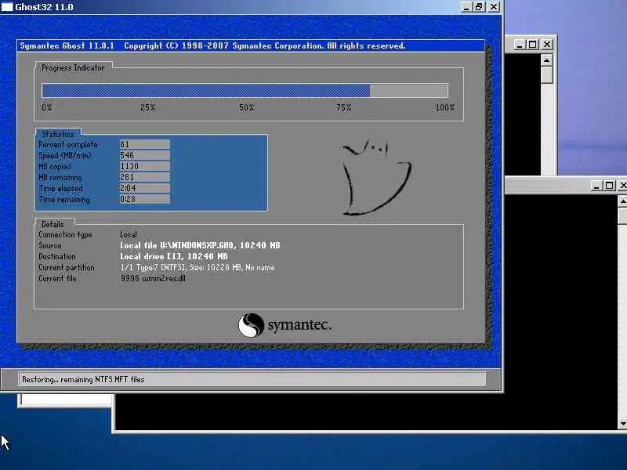Screen dimensions: 627x470
Task: Click scroll up arrow in upper background window
Action: [546, 60]
